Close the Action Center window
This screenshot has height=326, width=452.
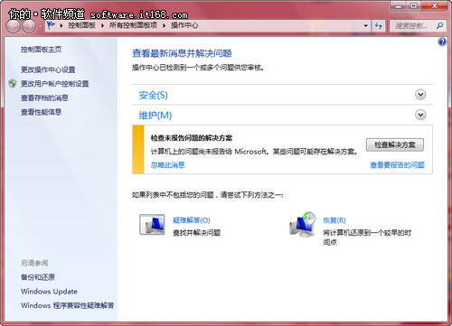point(434,6)
